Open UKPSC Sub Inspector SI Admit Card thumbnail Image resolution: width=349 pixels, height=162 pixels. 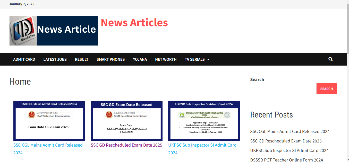[204, 121]
